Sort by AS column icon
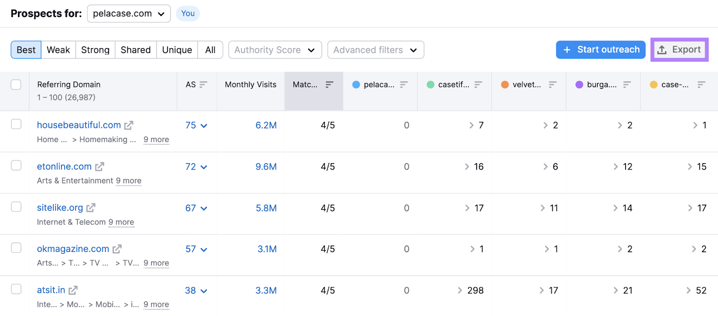 (x=203, y=85)
